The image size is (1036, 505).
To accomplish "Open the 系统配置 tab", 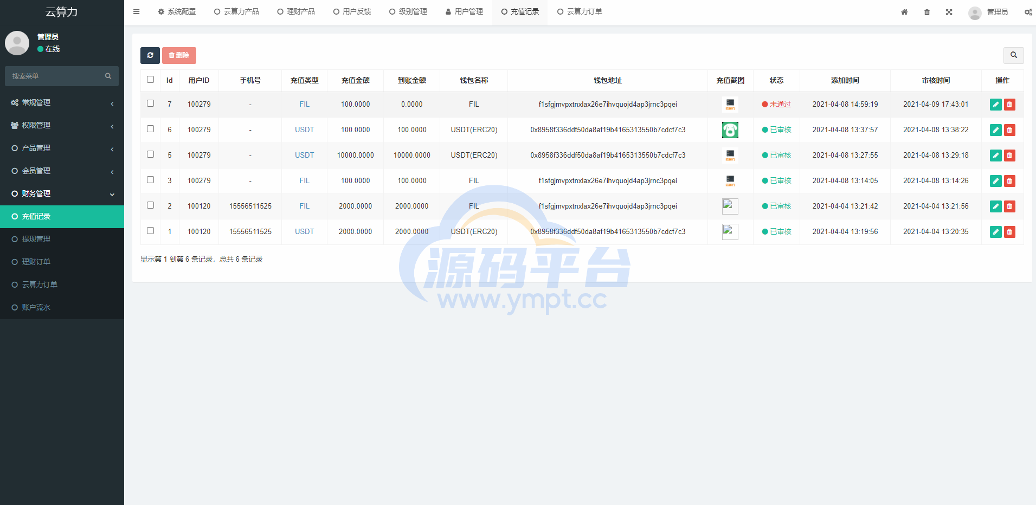I will pyautogui.click(x=177, y=12).
